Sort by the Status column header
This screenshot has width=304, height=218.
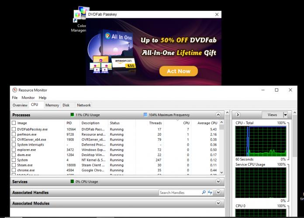(114, 123)
